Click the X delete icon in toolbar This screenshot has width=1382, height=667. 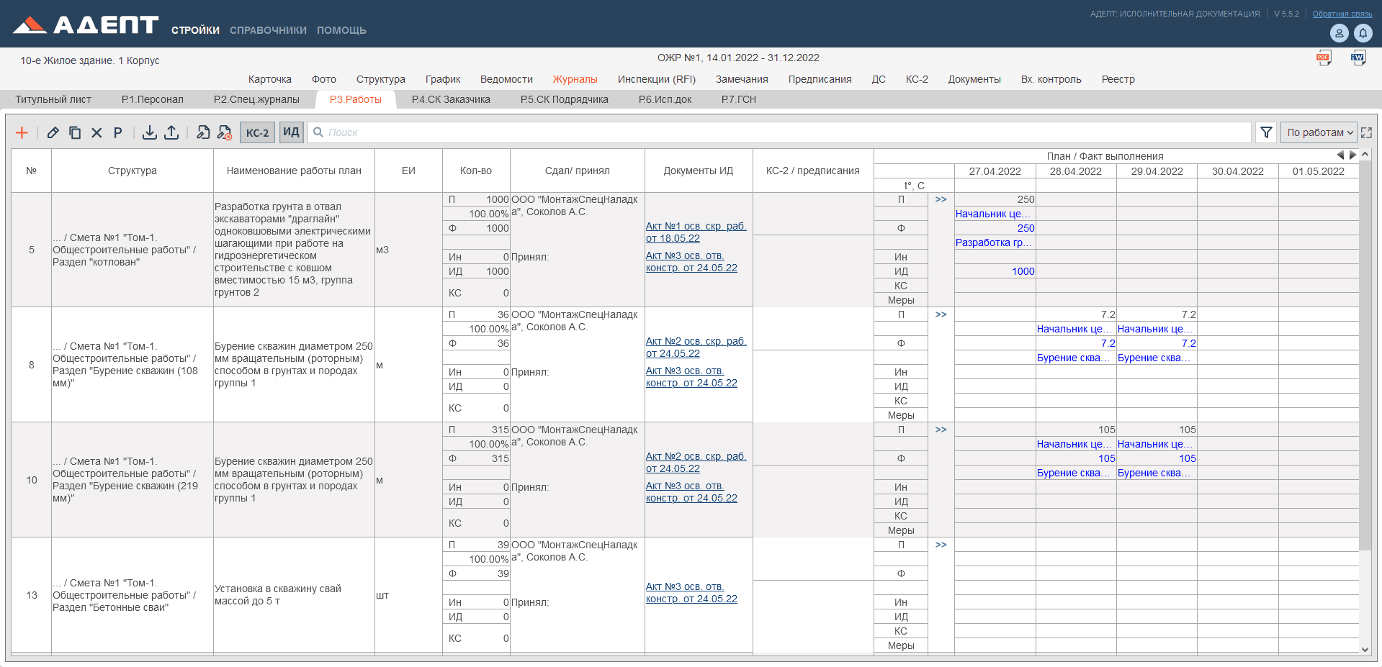(x=97, y=132)
